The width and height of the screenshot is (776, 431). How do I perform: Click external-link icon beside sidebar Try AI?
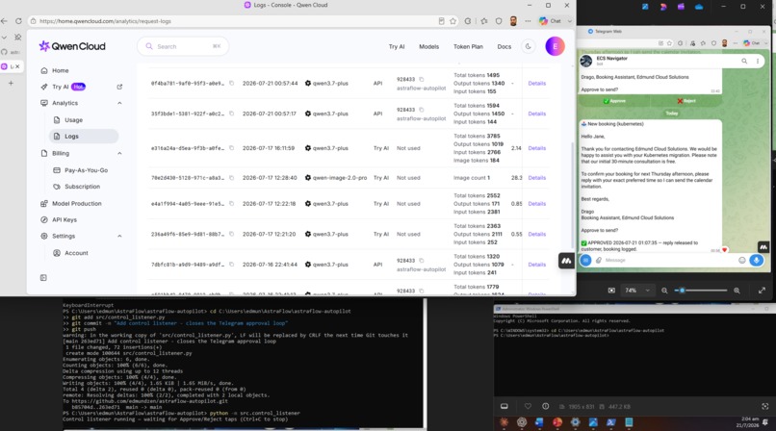click(x=119, y=87)
